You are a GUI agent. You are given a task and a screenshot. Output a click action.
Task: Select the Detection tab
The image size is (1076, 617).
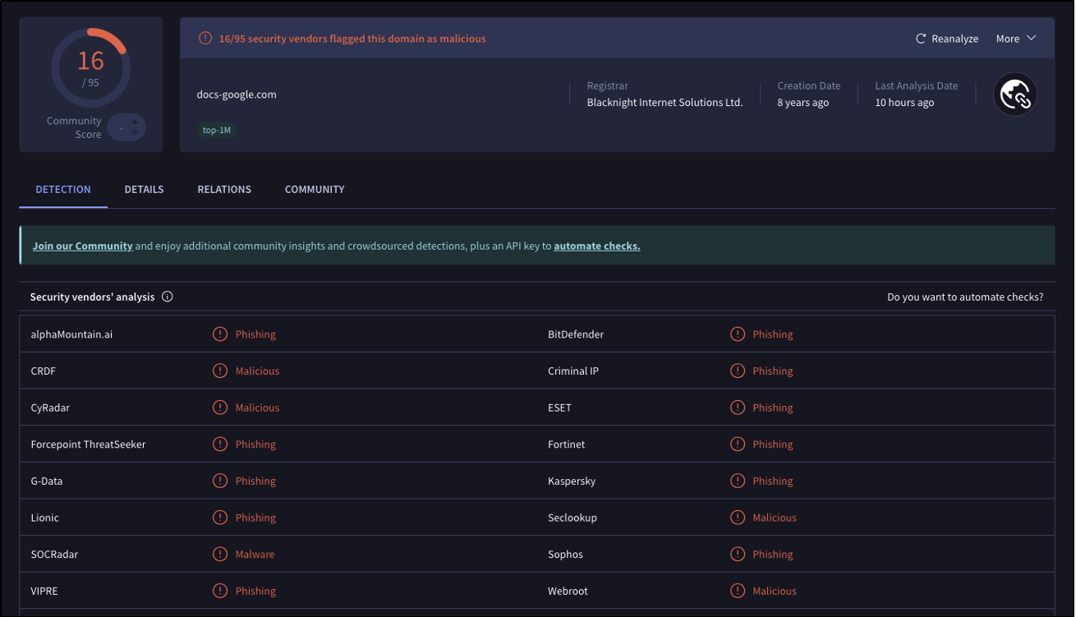pos(63,189)
